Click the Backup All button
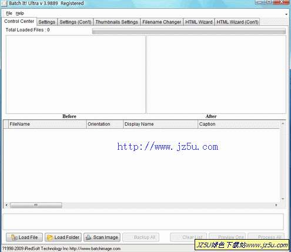This screenshot has width=291, height=252. pos(141,237)
